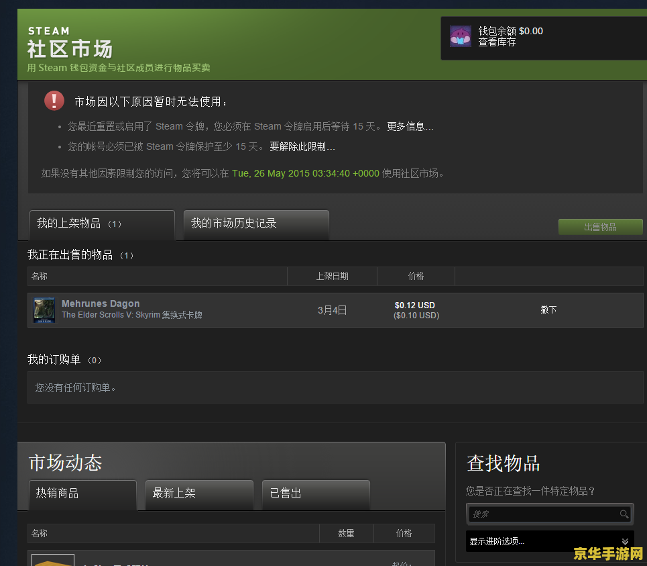Expand 显示进阶选项 advanced options
The width and height of the screenshot is (647, 566).
[x=550, y=541]
